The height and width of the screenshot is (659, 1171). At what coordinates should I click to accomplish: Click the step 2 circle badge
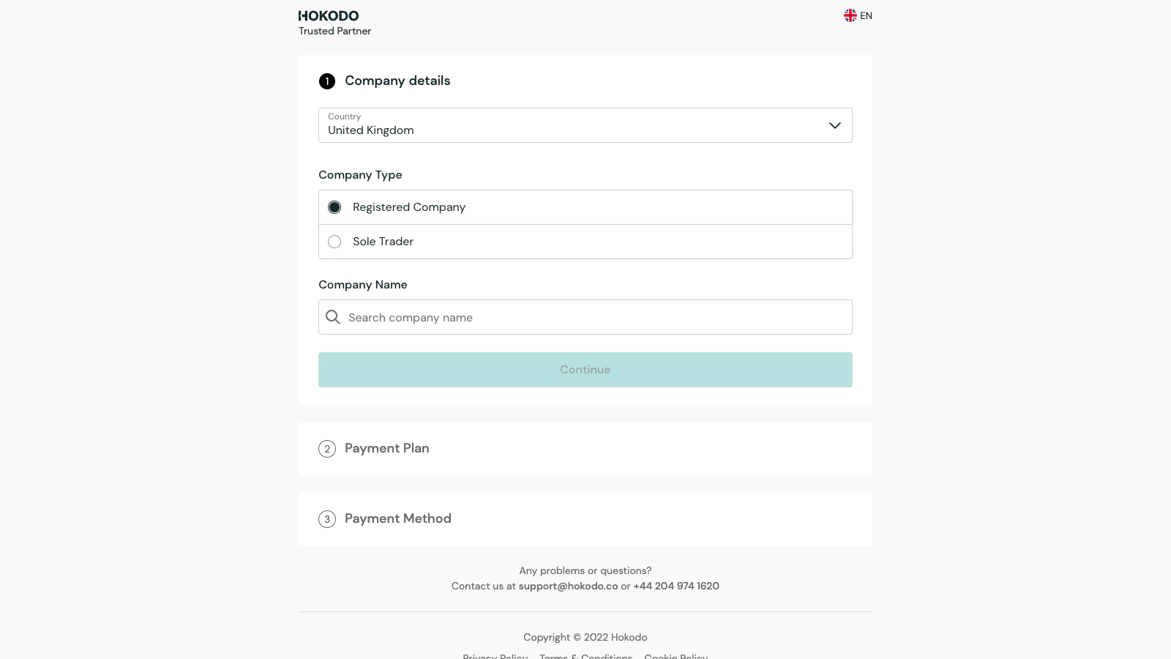tap(327, 449)
